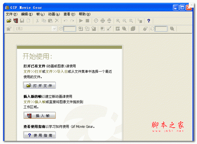Click the new blank page toolbar icon
This screenshot has height=144, width=197.
29,21
